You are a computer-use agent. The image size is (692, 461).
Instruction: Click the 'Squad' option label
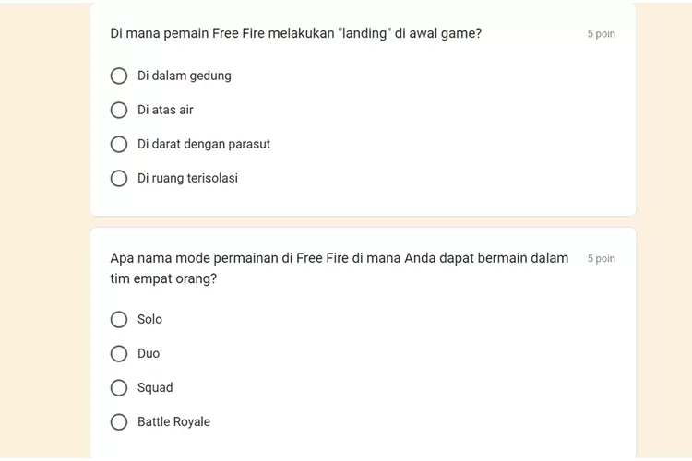(155, 388)
